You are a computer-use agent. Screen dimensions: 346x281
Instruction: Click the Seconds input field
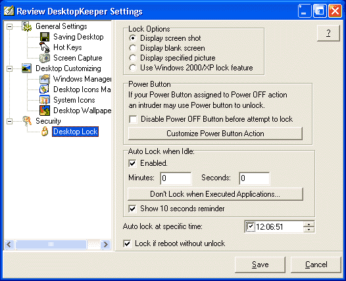254,178
